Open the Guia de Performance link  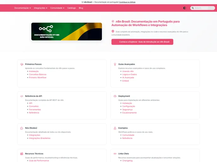pos(39,161)
